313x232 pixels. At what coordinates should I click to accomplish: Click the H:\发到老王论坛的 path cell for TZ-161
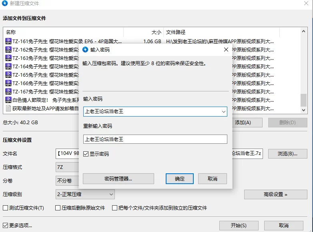pos(220,41)
